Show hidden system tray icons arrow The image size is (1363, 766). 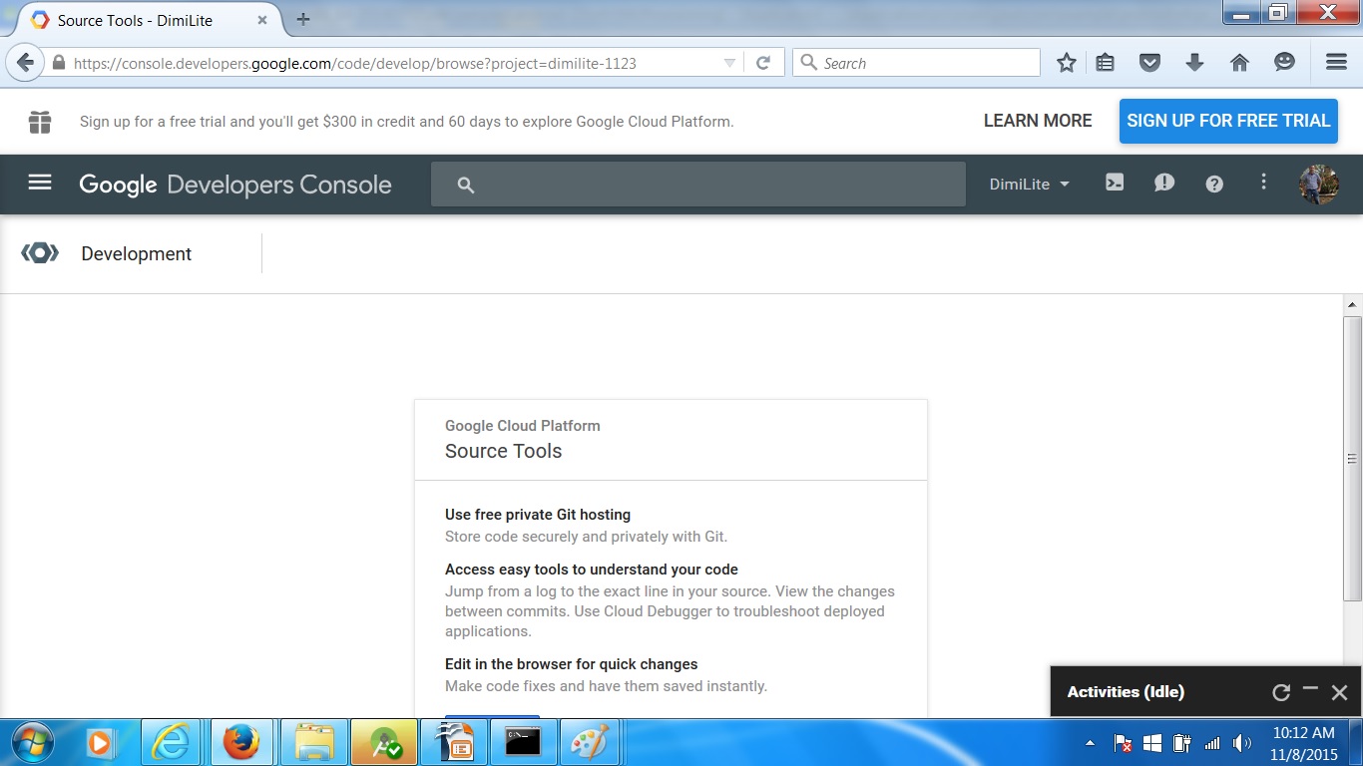pos(1090,743)
